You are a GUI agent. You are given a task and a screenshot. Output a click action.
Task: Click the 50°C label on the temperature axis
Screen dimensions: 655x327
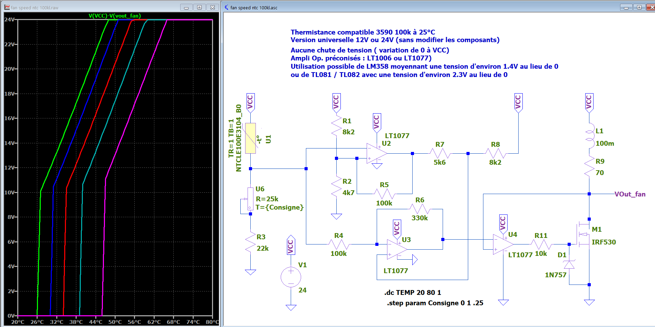115,322
